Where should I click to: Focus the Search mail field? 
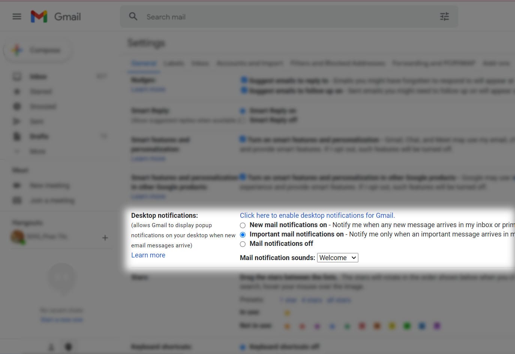point(289,16)
